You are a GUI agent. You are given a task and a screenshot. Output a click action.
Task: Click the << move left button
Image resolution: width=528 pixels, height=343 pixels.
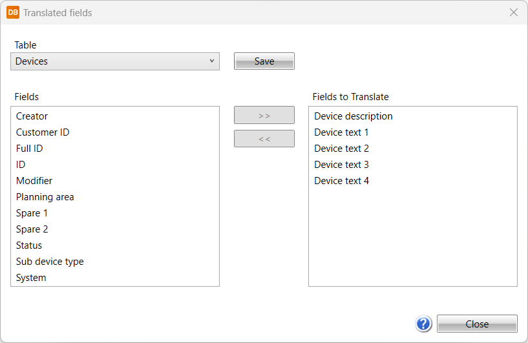pyautogui.click(x=264, y=139)
